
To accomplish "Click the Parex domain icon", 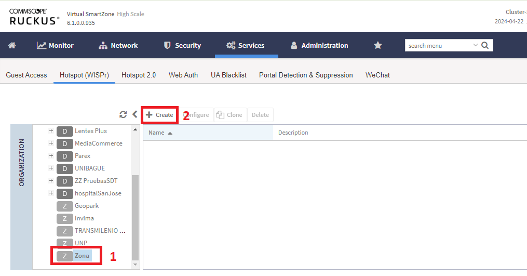I will [64, 156].
